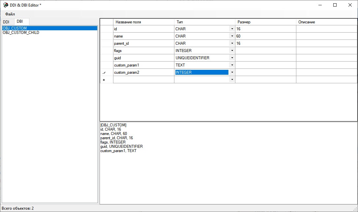Viewport: 358px width, 212px height.
Task: Expand type dropdown for id field
Action: (232, 29)
